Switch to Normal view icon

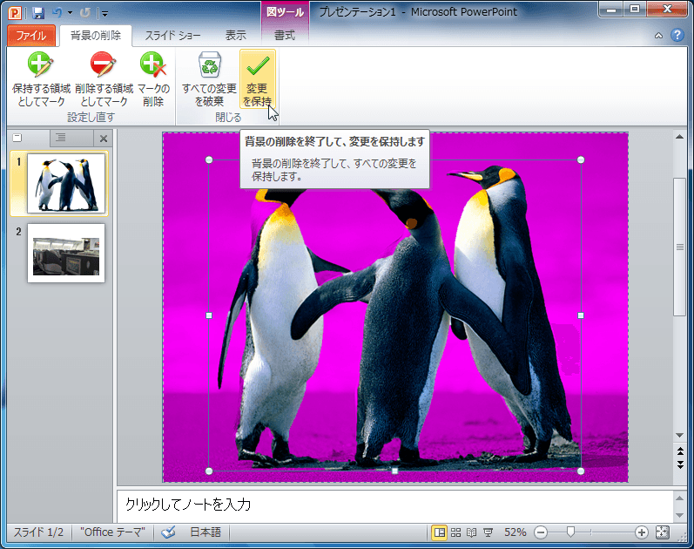coord(439,532)
